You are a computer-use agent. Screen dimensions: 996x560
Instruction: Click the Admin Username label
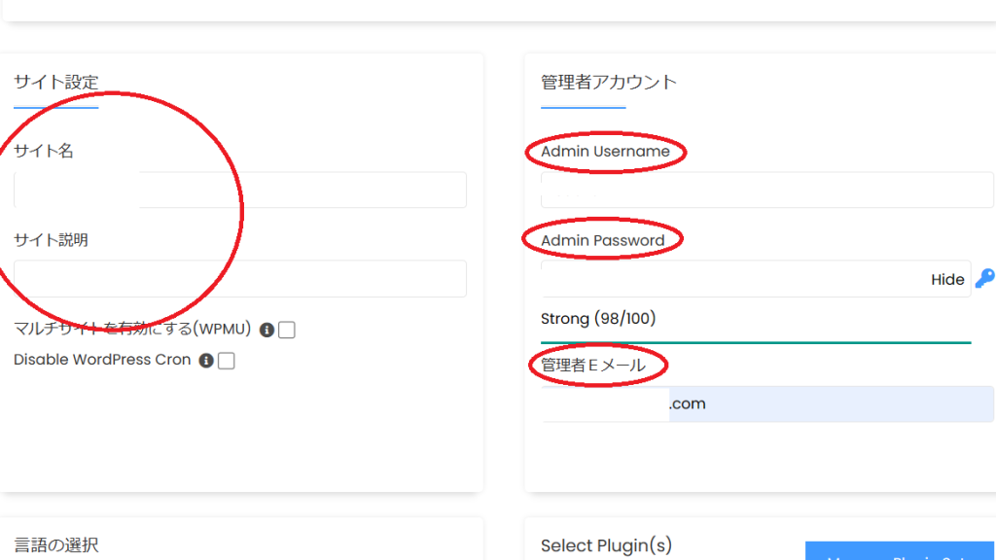click(x=605, y=152)
